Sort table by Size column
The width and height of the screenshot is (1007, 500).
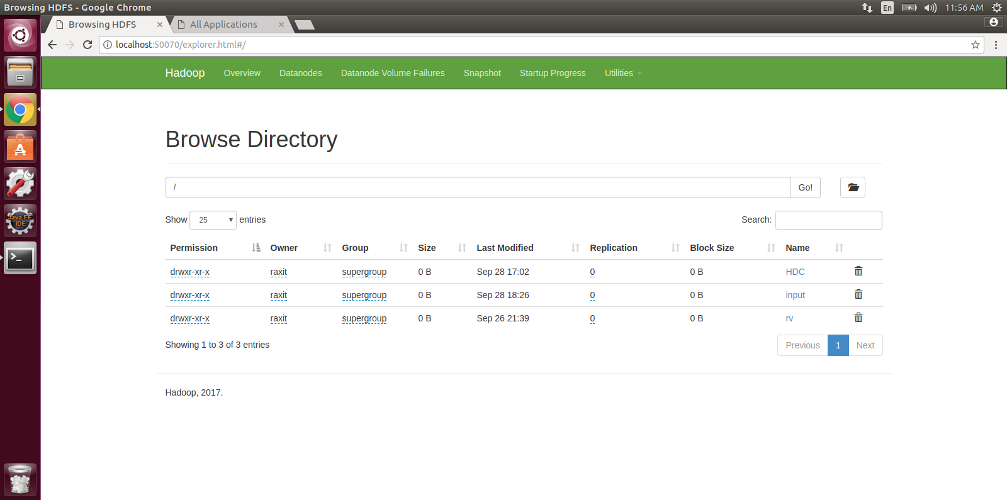pos(442,248)
